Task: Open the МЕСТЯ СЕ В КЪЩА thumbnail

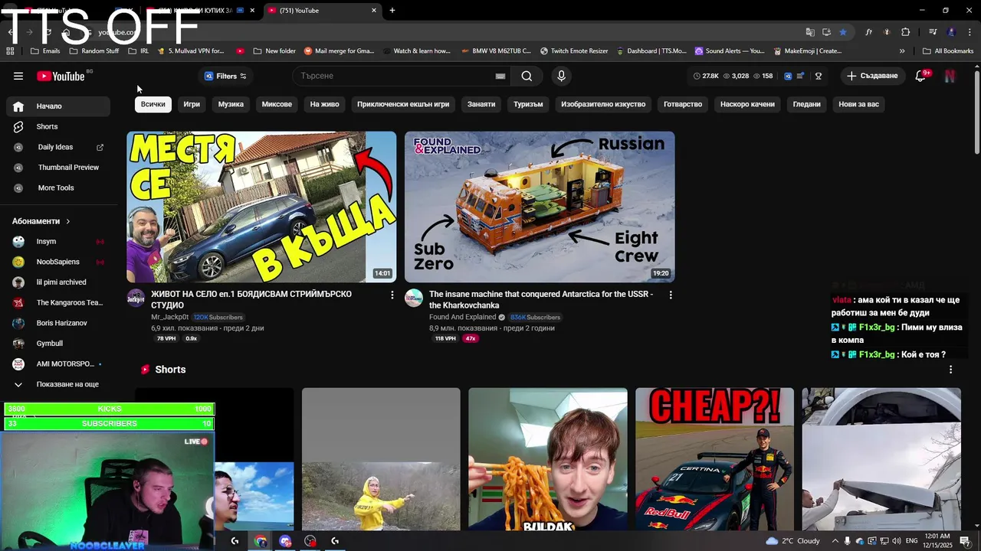Action: coord(261,207)
